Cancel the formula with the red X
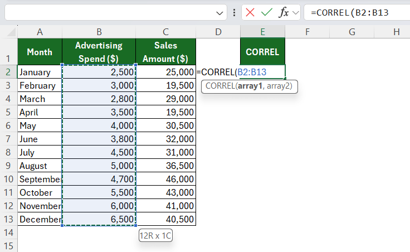Image resolution: width=410 pixels, height=252 pixels. point(250,12)
